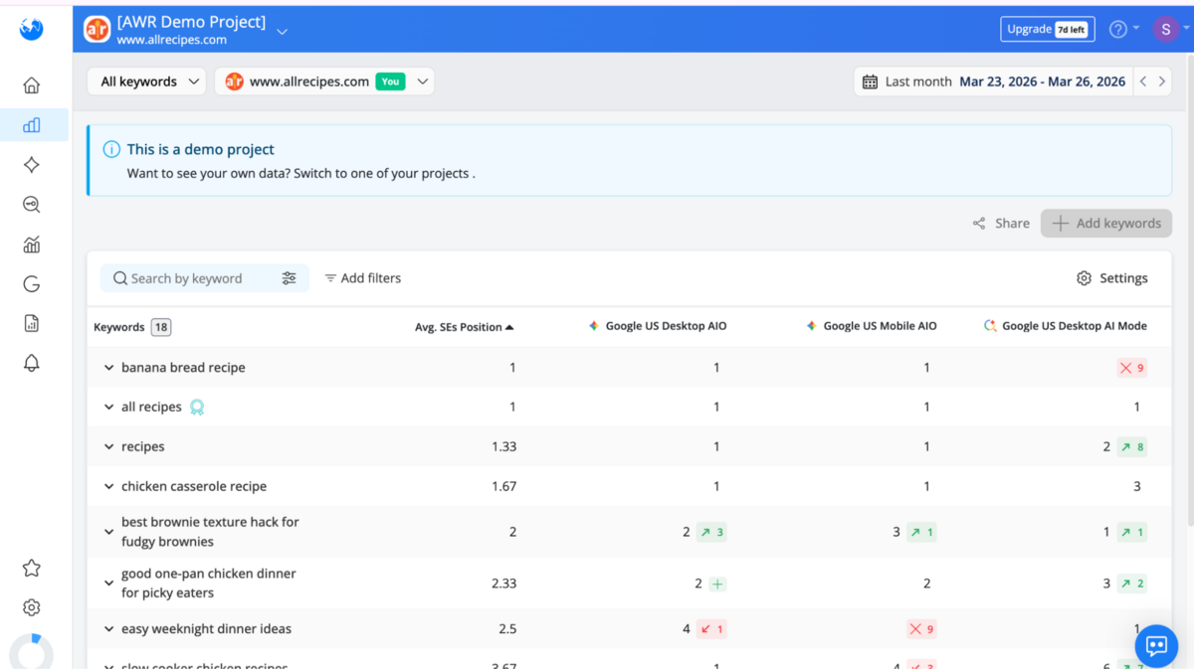Open the help question mark icon
1194x669 pixels.
tap(1118, 29)
